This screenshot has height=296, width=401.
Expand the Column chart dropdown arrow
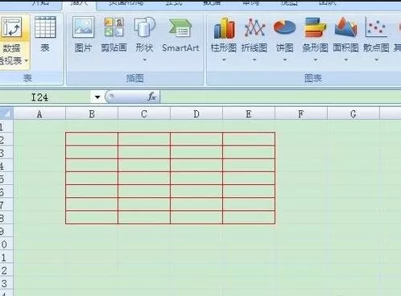pyautogui.click(x=224, y=60)
